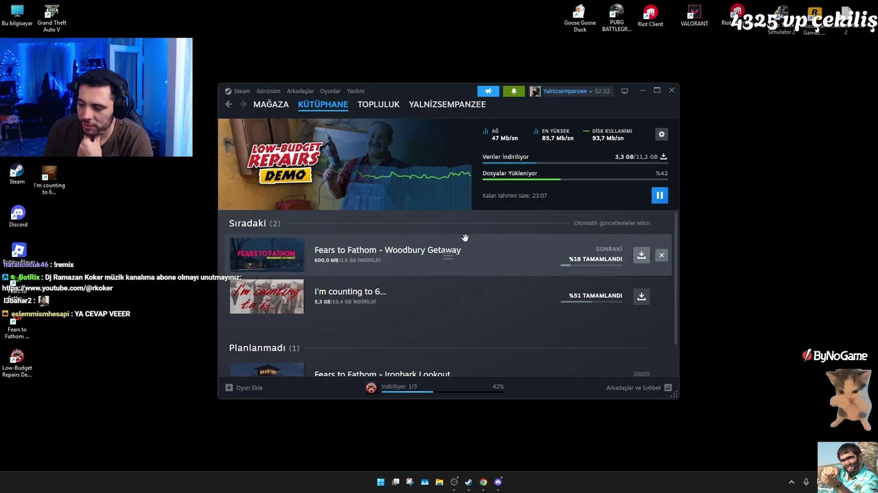Image resolution: width=878 pixels, height=493 pixels.
Task: Open Steam notifications bell
Action: pyautogui.click(x=514, y=91)
